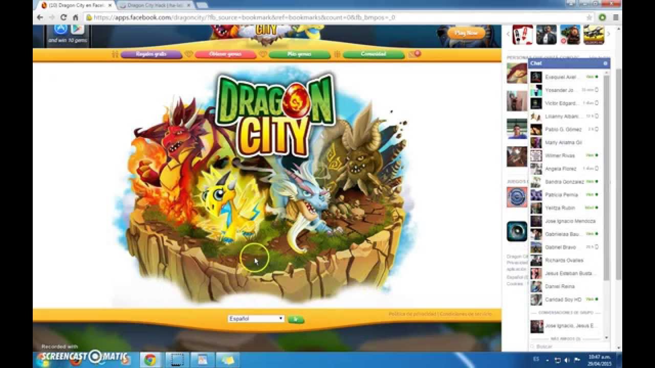This screenshot has height=368, width=655.
Task: Show previous suggested games with the left arrow
Action: point(508,34)
